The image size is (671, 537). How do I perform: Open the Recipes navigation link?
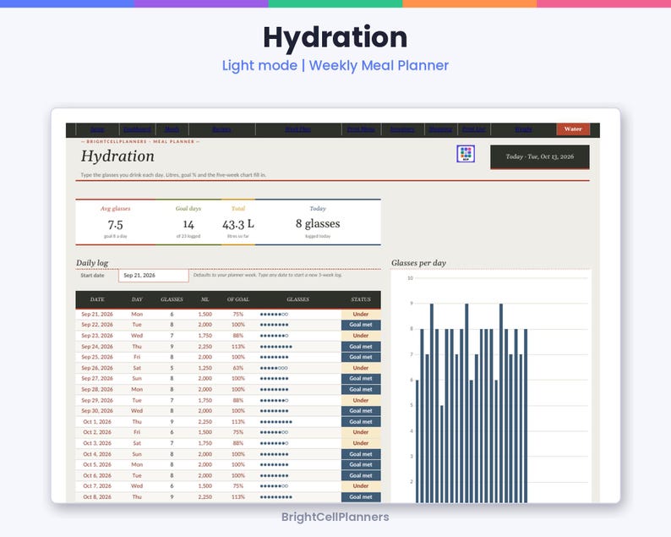[x=221, y=129]
